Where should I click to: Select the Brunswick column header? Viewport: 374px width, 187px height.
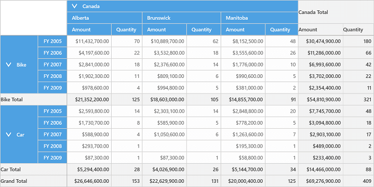click(x=181, y=18)
